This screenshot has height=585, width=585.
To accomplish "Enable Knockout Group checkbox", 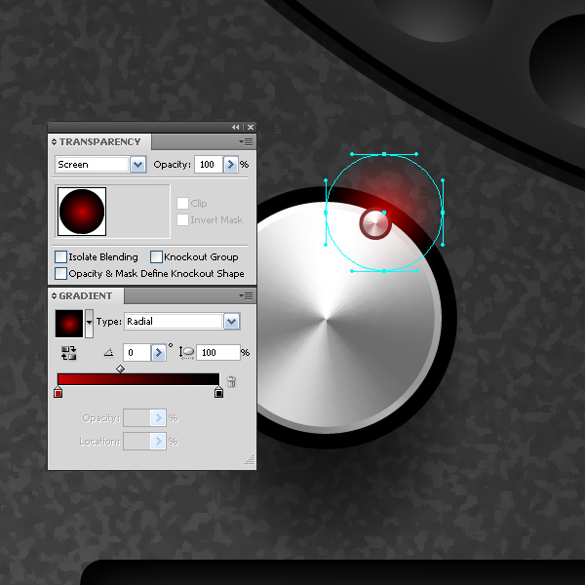I will (x=156, y=257).
